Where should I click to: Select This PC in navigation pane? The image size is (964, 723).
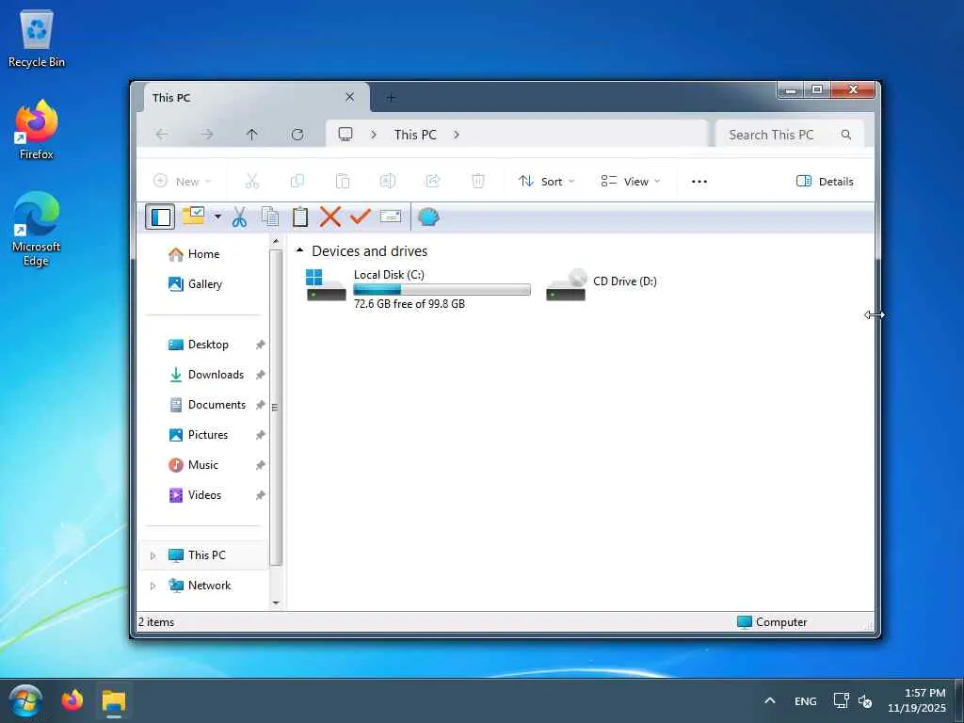[x=204, y=555]
